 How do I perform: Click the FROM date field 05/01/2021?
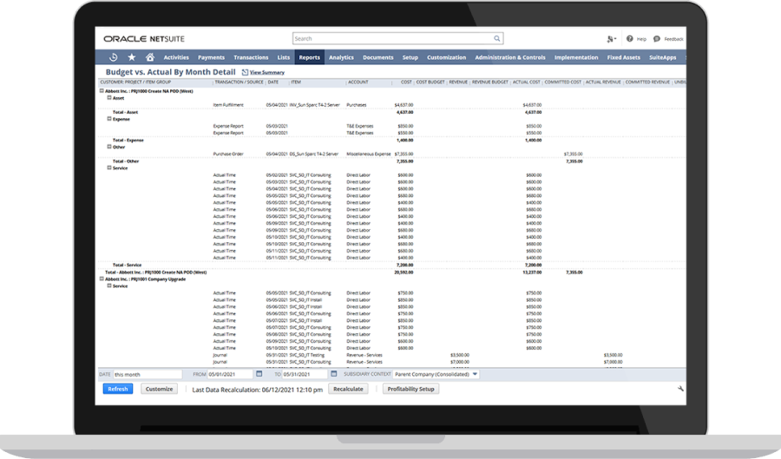click(230, 374)
